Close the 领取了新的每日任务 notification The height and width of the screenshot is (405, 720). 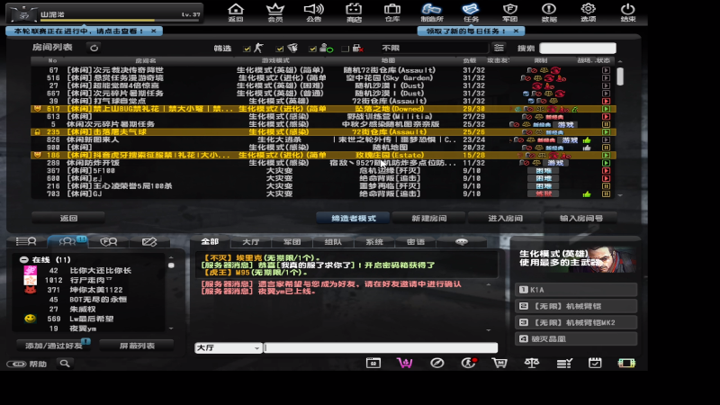[516, 31]
